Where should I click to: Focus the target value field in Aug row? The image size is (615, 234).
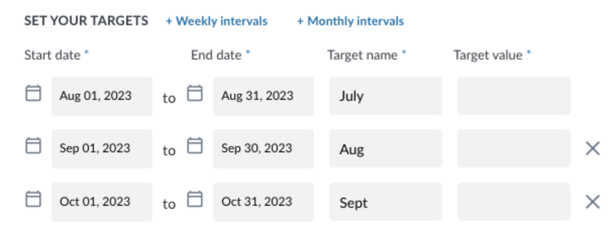[514, 148]
